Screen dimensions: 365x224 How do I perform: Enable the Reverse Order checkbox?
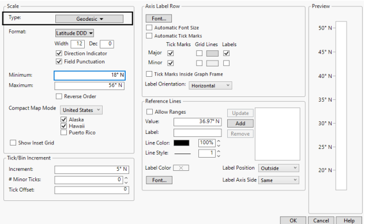click(x=59, y=96)
